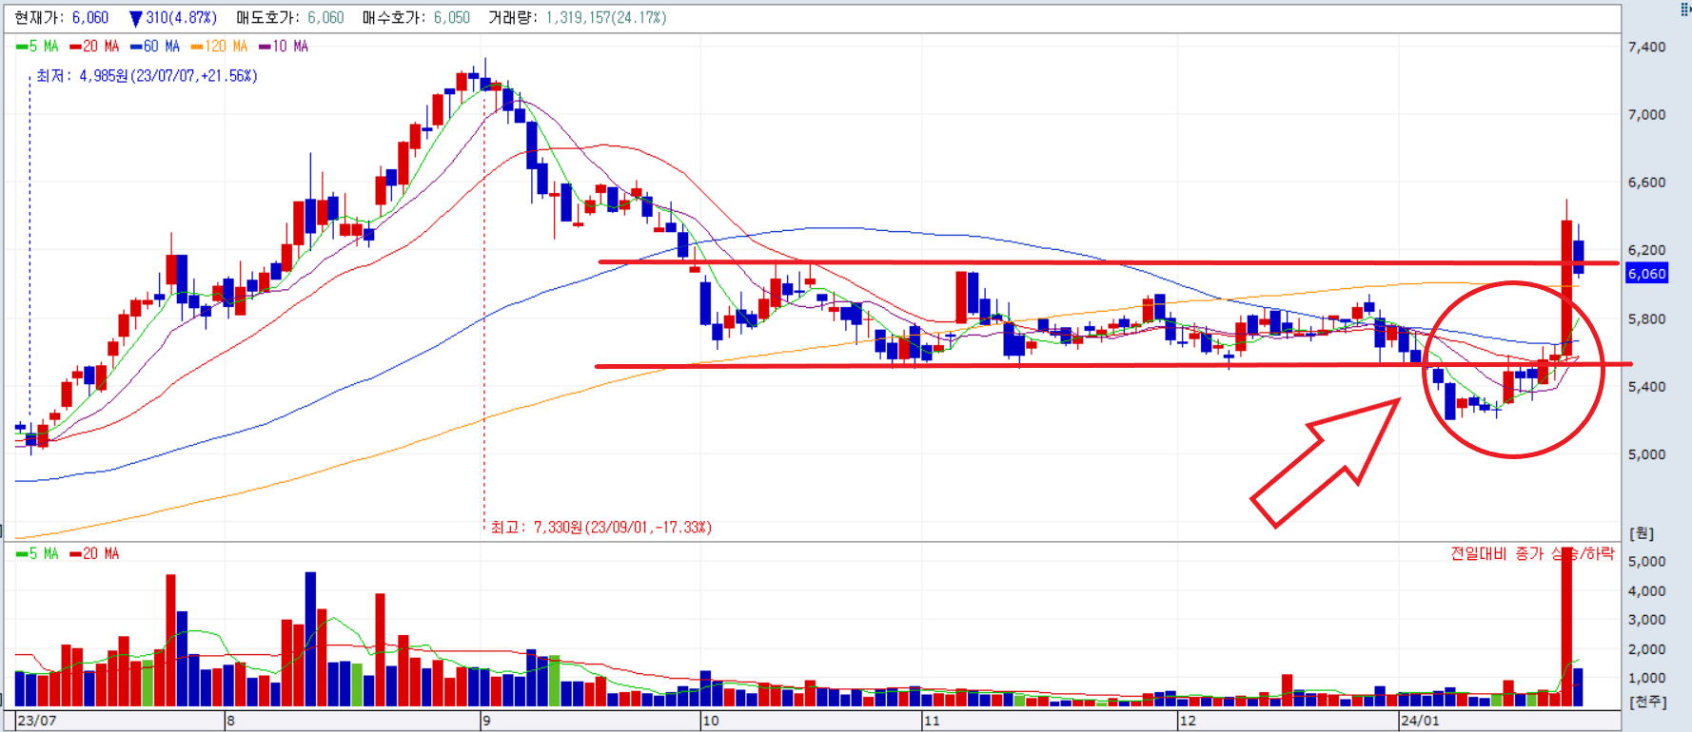Click the 전일대비 종가 상승/하락 label
The image size is (1692, 732).
tap(1532, 553)
